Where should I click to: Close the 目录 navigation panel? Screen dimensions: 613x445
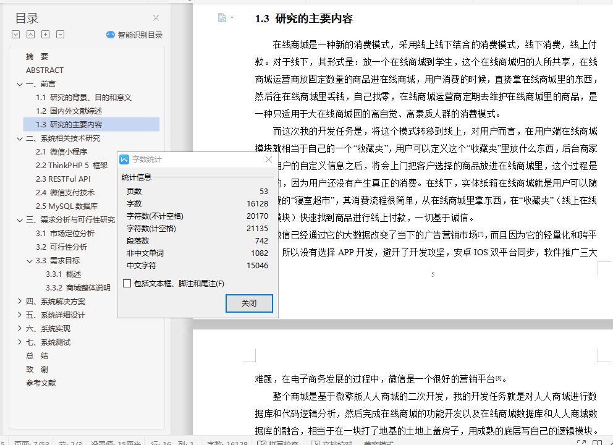(x=156, y=17)
